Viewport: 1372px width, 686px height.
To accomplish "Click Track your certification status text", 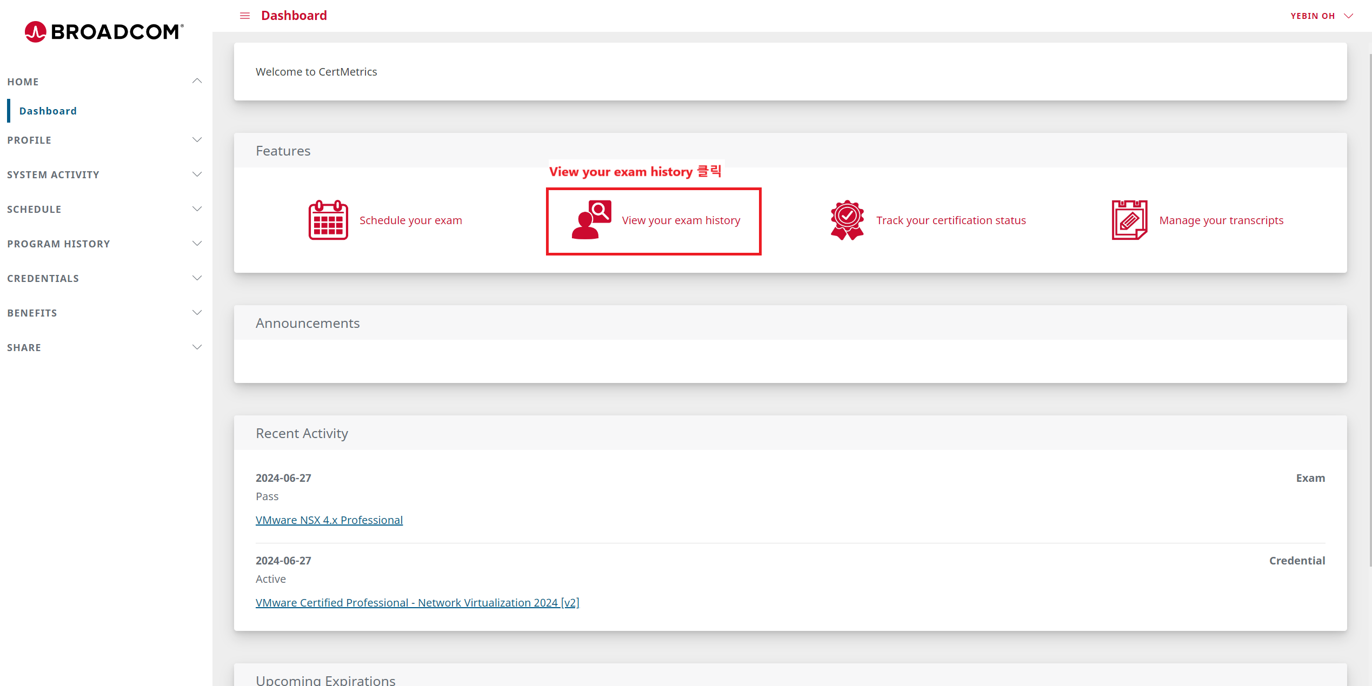I will 951,220.
